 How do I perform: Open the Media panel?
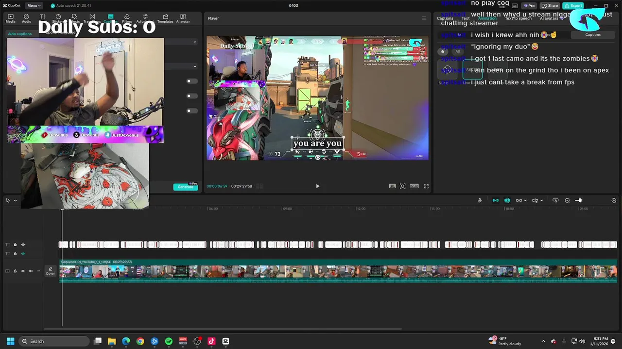click(10, 18)
